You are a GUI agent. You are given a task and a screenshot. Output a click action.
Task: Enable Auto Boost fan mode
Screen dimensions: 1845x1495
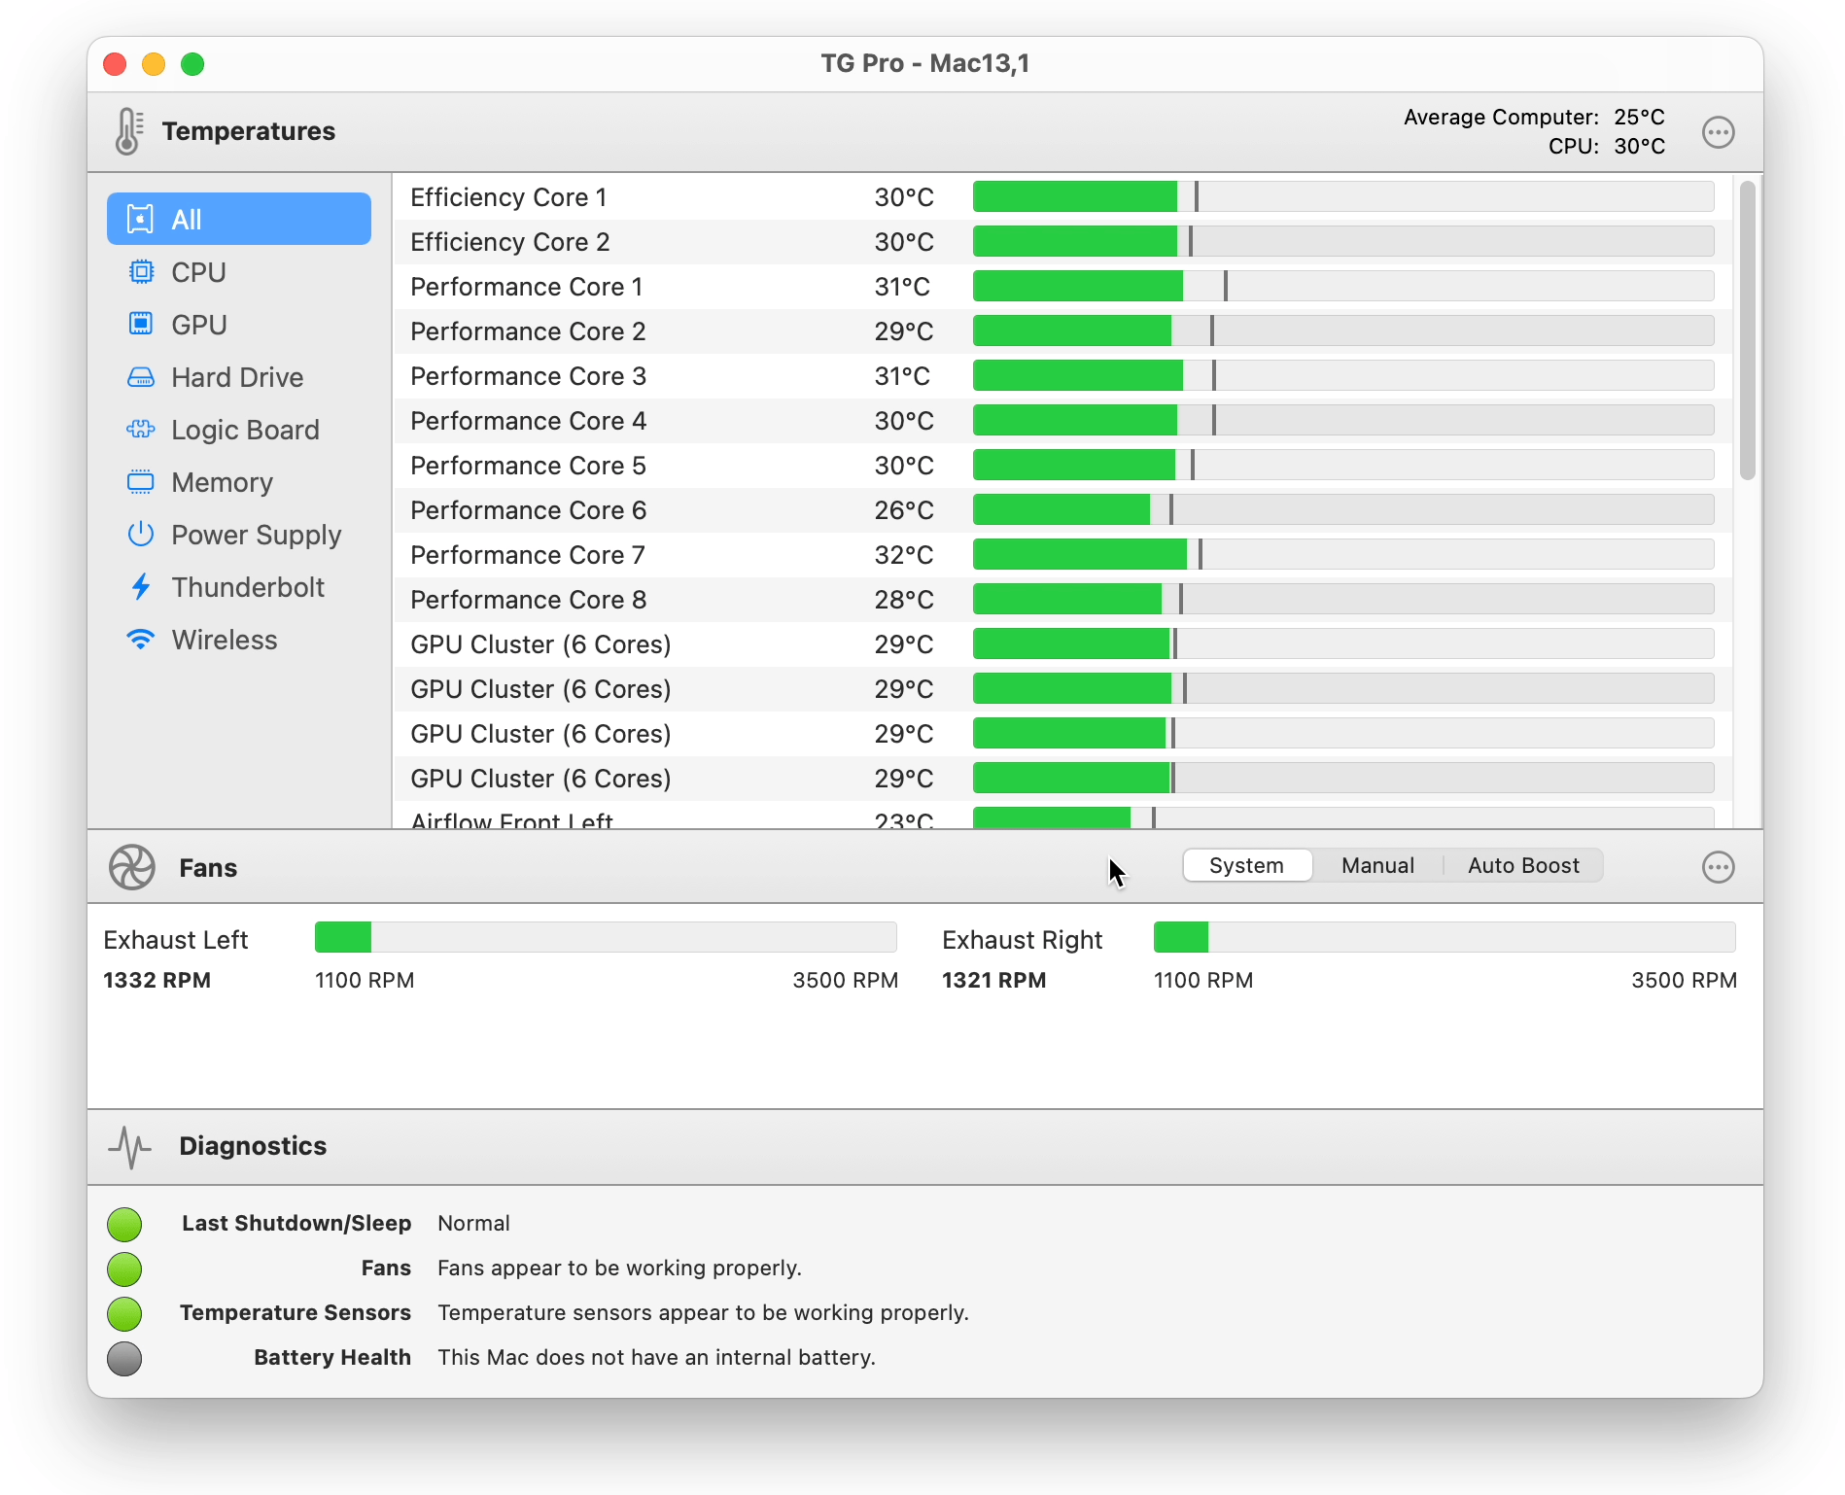pyautogui.click(x=1522, y=865)
